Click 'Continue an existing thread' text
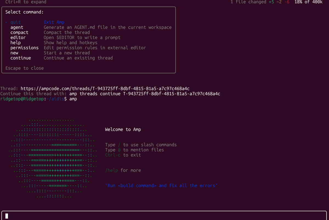 pyautogui.click(x=78, y=58)
